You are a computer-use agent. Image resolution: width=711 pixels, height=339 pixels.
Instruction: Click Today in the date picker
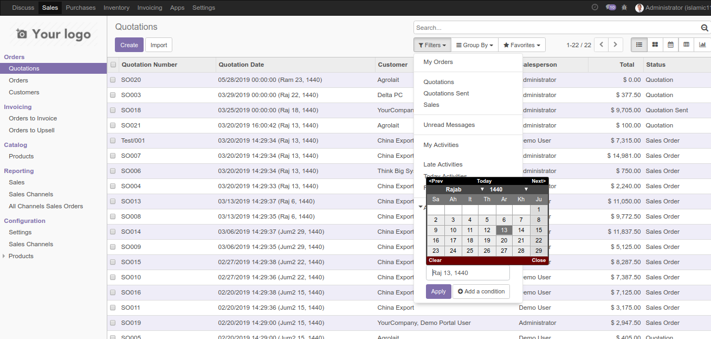coord(484,181)
